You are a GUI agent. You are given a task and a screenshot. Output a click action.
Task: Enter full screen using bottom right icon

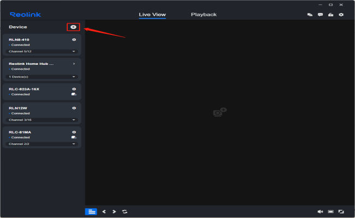(x=341, y=211)
